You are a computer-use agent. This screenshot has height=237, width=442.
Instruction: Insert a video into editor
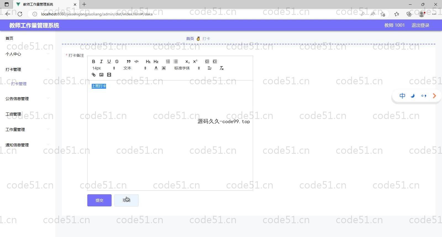(109, 75)
